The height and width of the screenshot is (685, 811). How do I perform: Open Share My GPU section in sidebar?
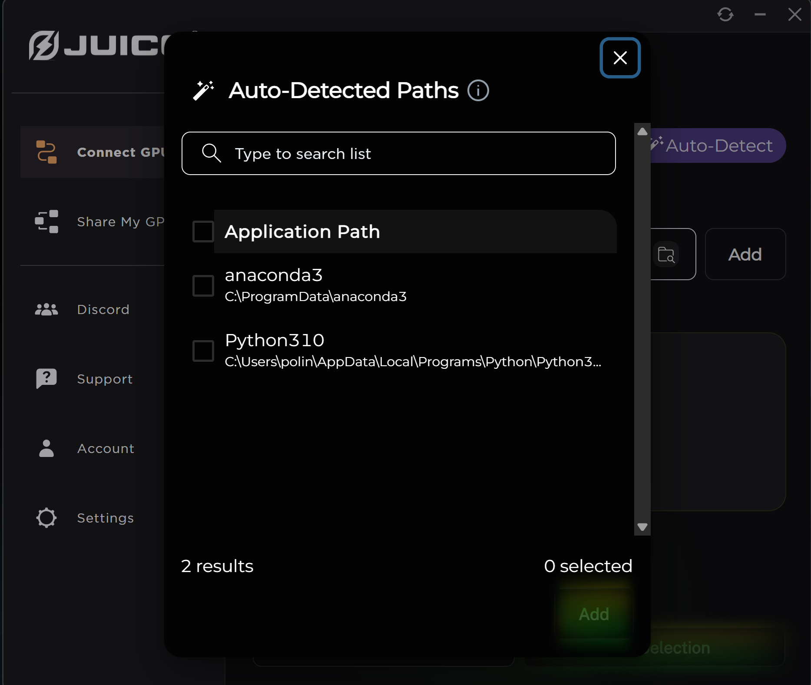(92, 222)
